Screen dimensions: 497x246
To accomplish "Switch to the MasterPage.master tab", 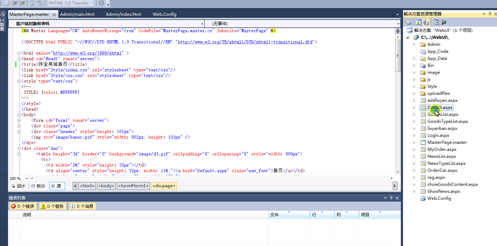I will (29, 14).
